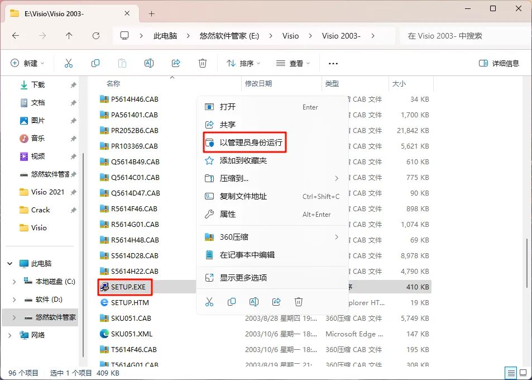Select the SETUP.EXE file

tap(128, 287)
